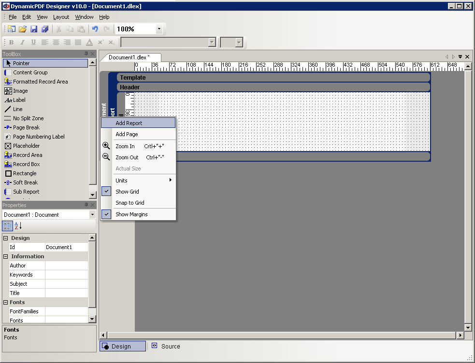The image size is (475, 363).
Task: Expand the Units submenu
Action: tap(138, 180)
